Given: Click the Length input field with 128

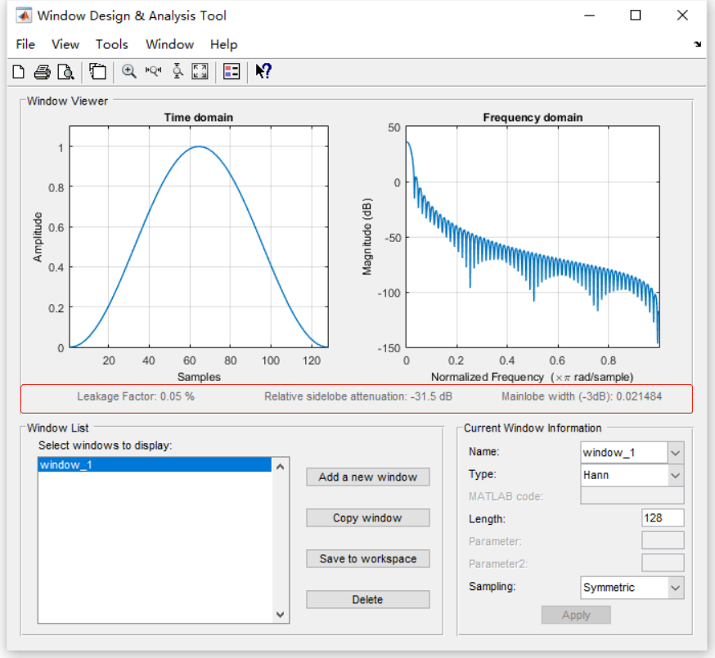Looking at the screenshot, I should 663,518.
